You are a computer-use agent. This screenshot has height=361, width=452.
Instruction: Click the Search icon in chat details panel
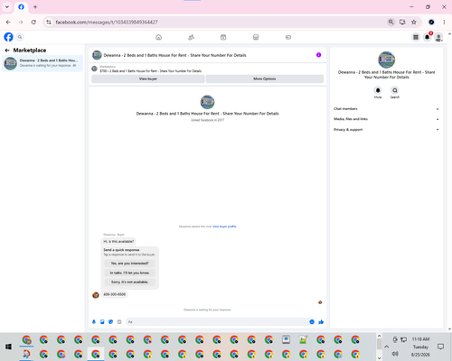(395, 90)
